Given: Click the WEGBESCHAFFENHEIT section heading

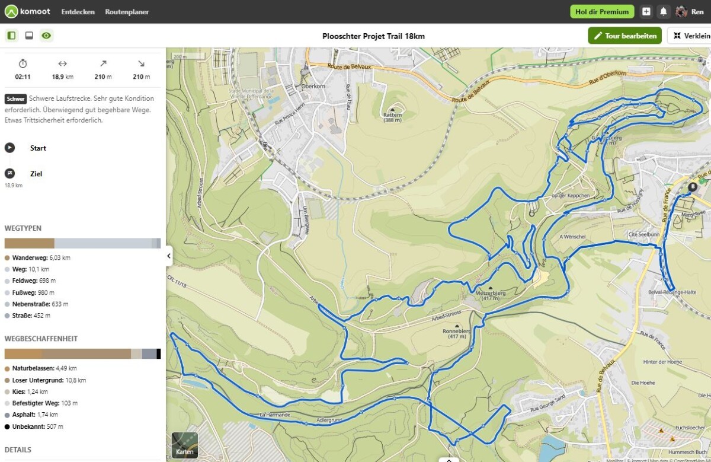Looking at the screenshot, I should (x=41, y=339).
